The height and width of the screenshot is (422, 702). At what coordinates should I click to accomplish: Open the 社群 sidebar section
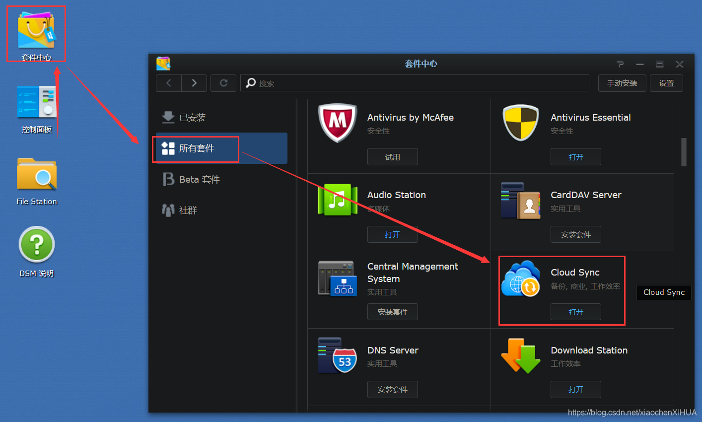pos(221,210)
